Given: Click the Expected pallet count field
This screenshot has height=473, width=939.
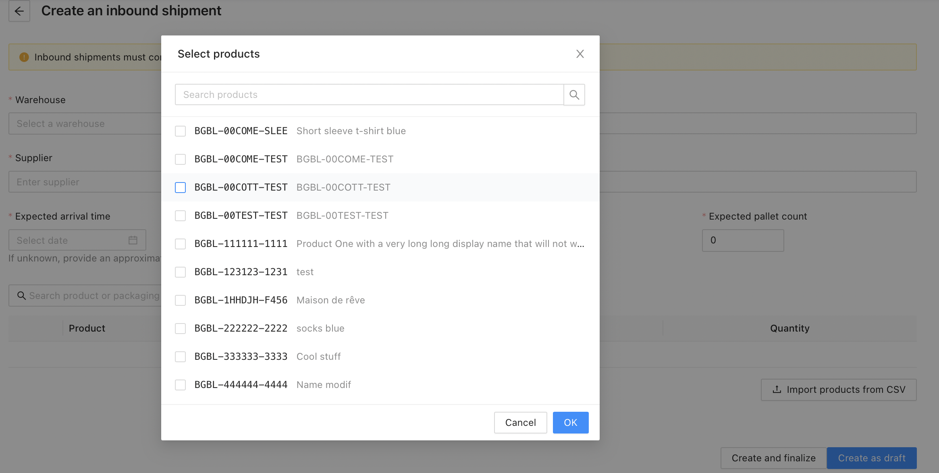Looking at the screenshot, I should click(742, 241).
